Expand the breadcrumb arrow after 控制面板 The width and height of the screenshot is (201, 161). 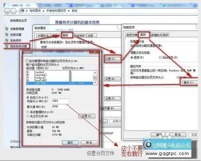point(44,11)
